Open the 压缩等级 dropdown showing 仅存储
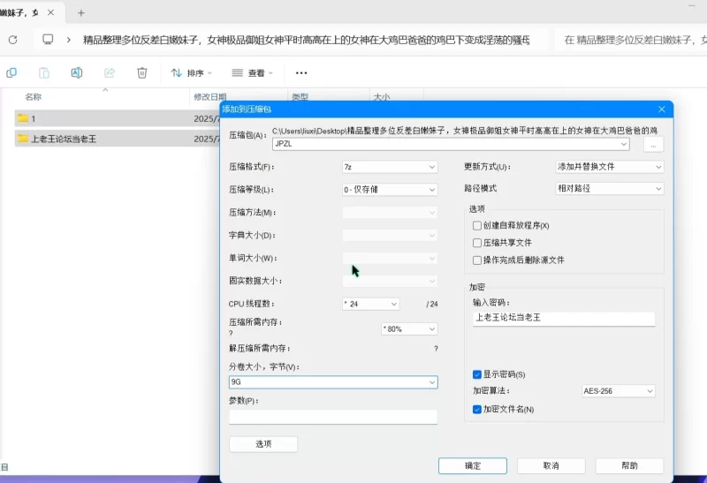 (390, 190)
